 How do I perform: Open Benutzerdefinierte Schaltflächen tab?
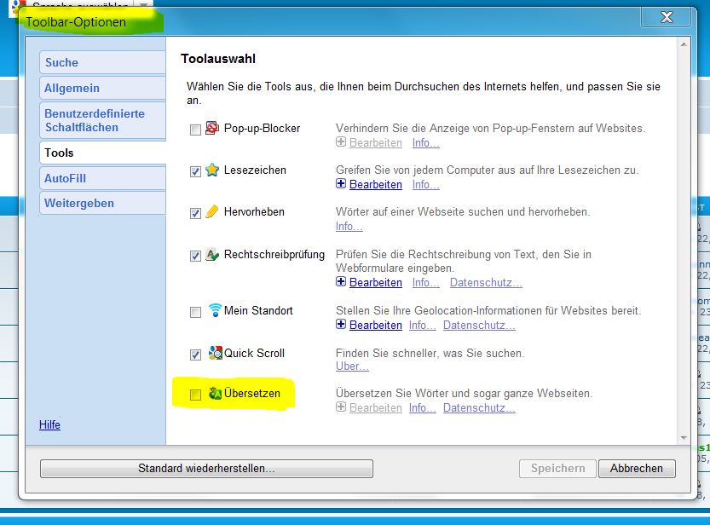coord(103,120)
